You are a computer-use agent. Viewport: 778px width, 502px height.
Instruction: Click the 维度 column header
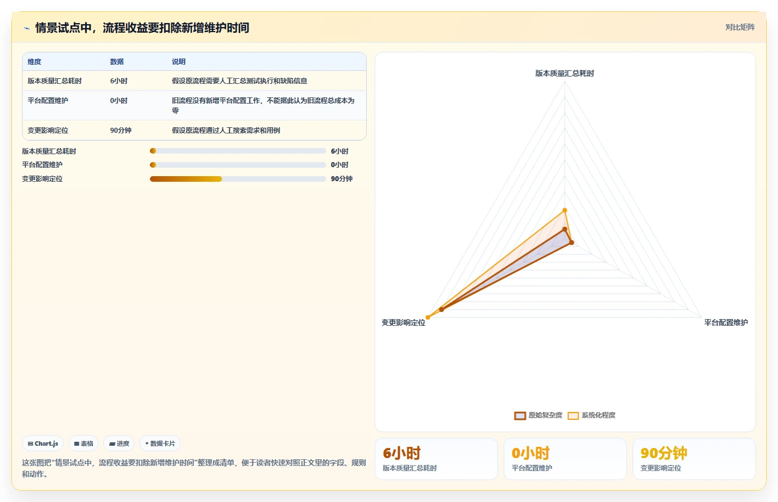[34, 62]
